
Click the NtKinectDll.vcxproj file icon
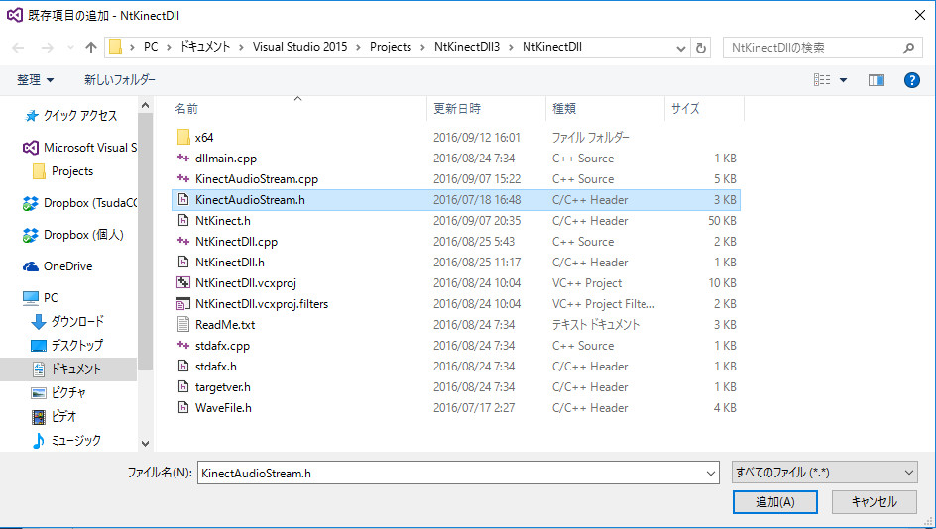point(182,283)
